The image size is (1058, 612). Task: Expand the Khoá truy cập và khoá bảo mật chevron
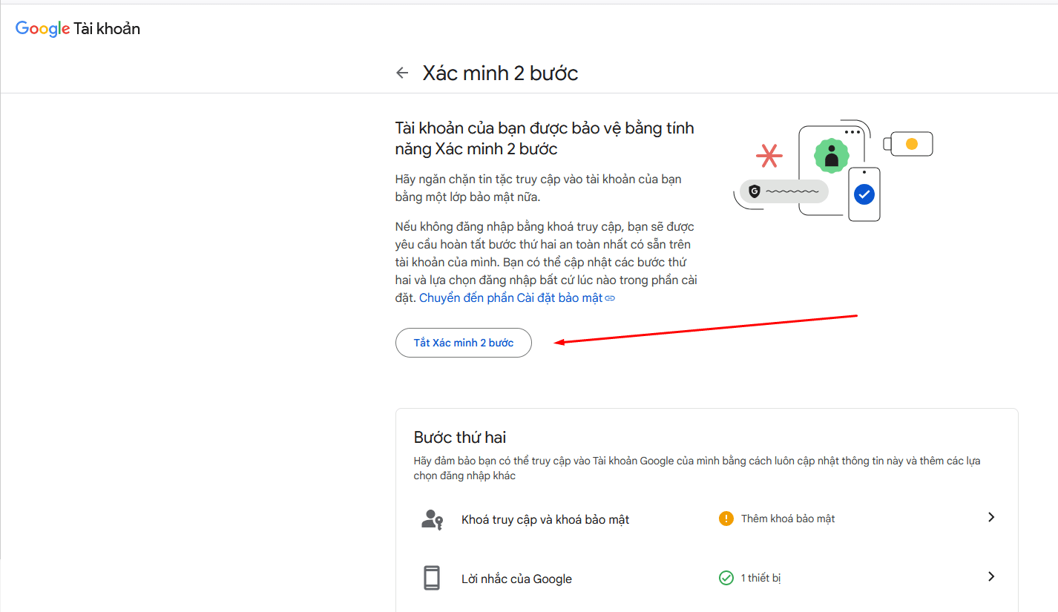tap(990, 517)
